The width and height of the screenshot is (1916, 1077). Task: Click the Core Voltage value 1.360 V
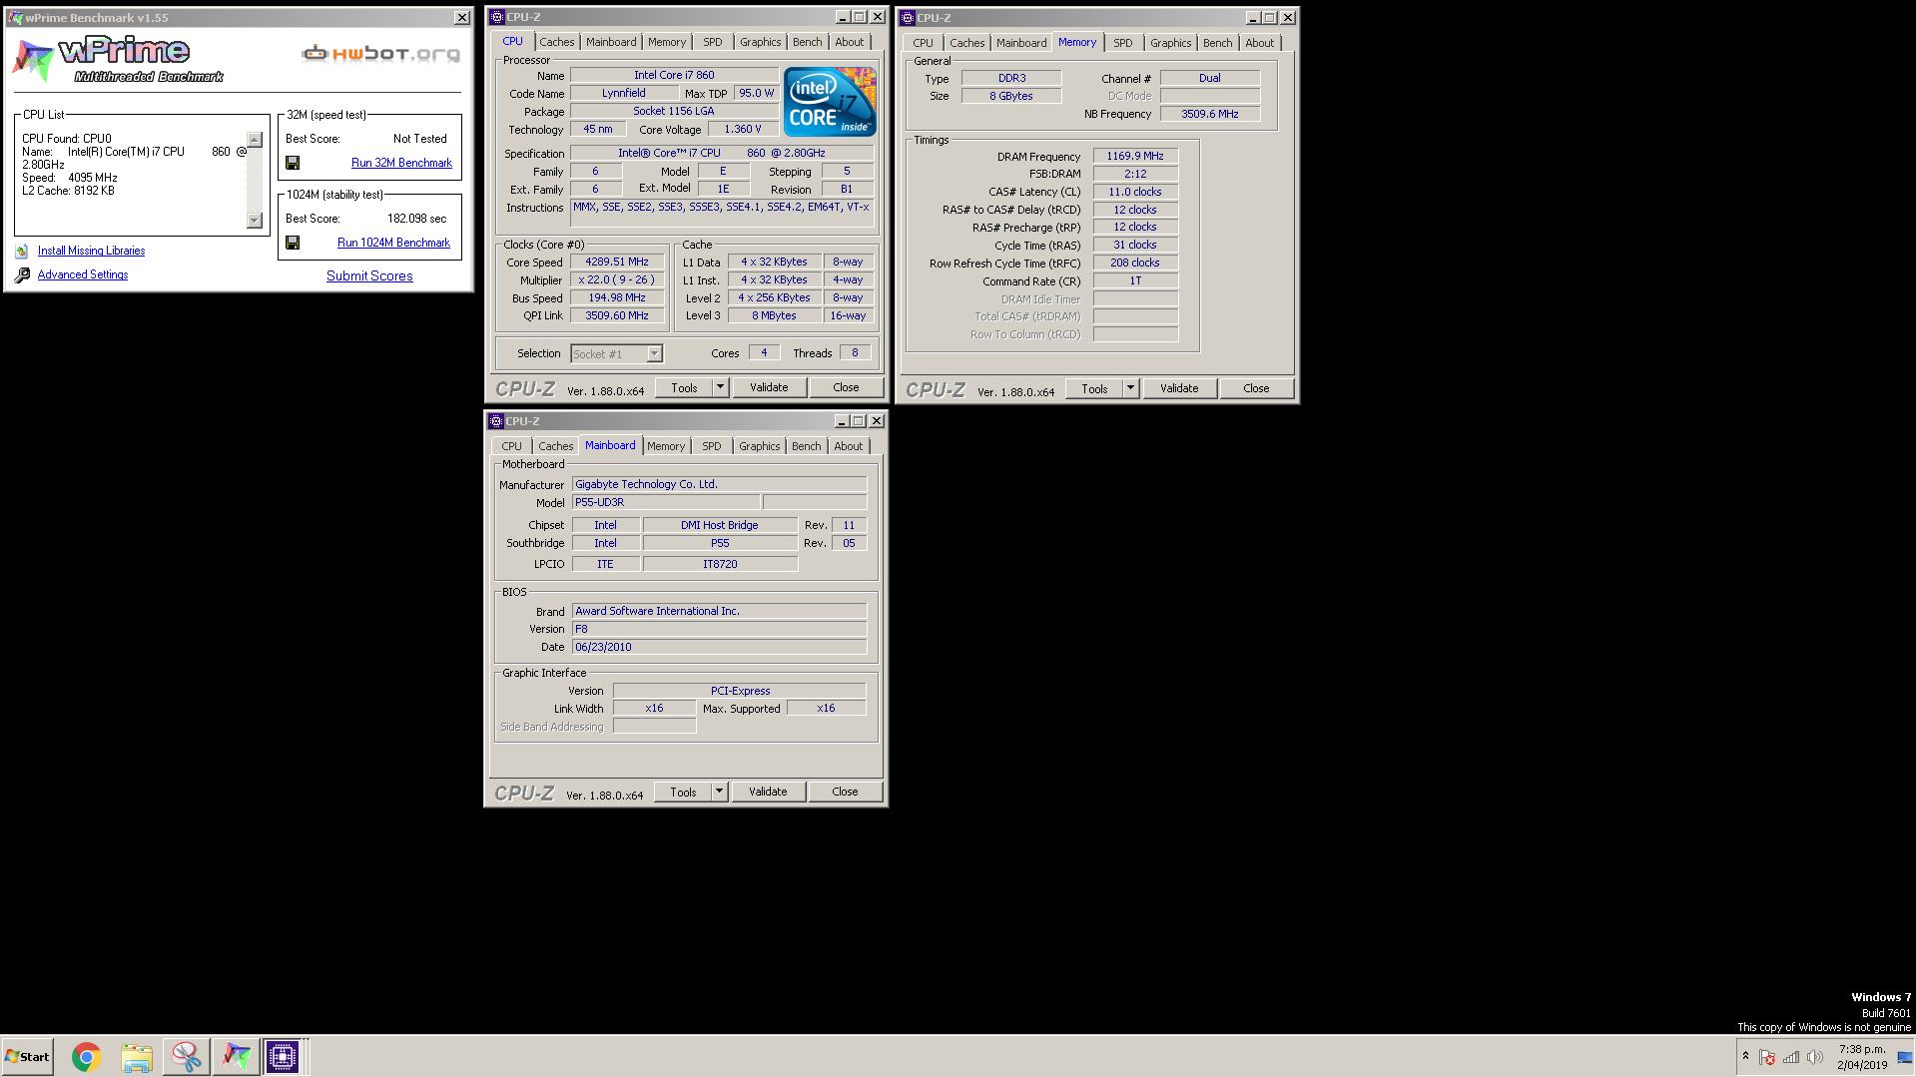click(743, 130)
